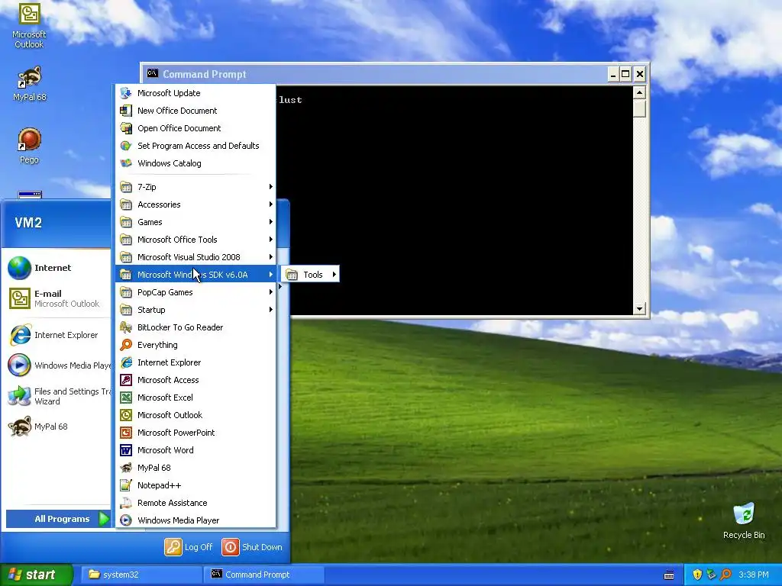Image resolution: width=782 pixels, height=586 pixels.
Task: Switch to Command Prompt taskbar button
Action: coord(263,575)
